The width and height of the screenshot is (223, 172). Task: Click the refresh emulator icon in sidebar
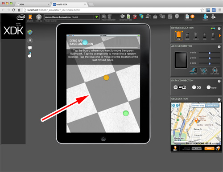tap(30, 32)
